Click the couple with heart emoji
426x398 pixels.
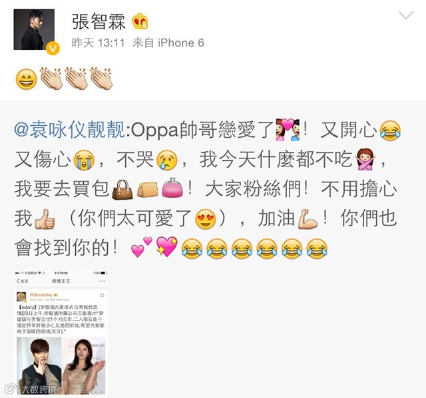pos(288,130)
